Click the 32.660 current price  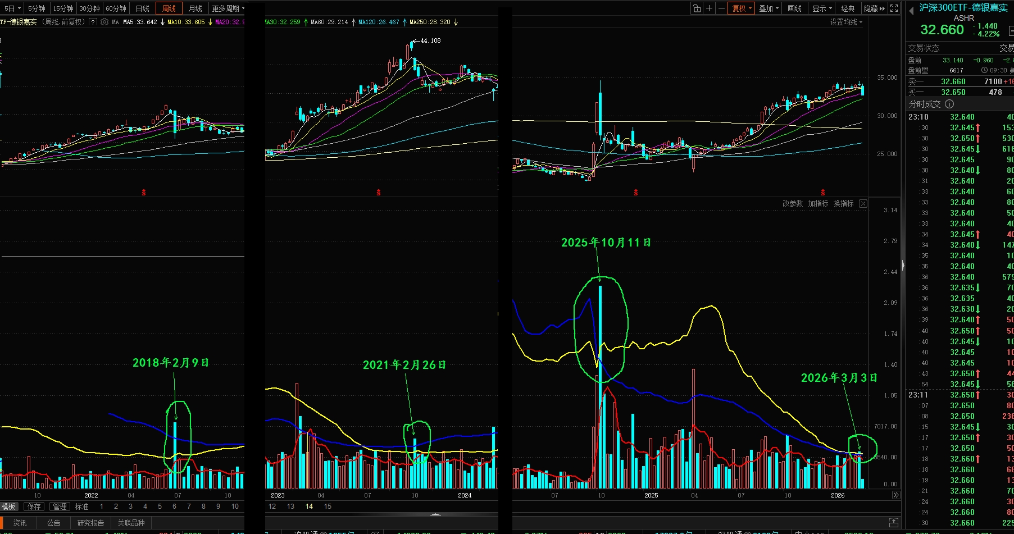[x=942, y=30]
